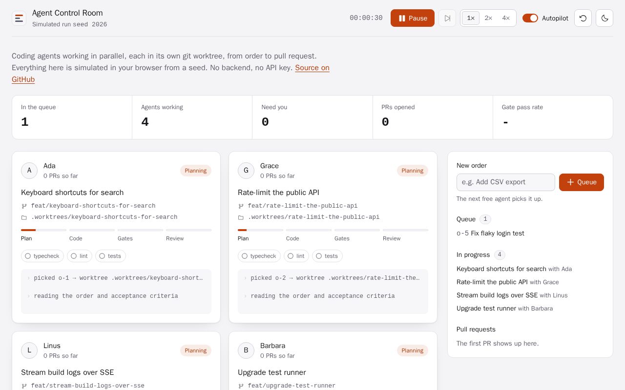Click 'Stream build logs over SSE' in progress list
This screenshot has width=625, height=390.
click(497, 295)
